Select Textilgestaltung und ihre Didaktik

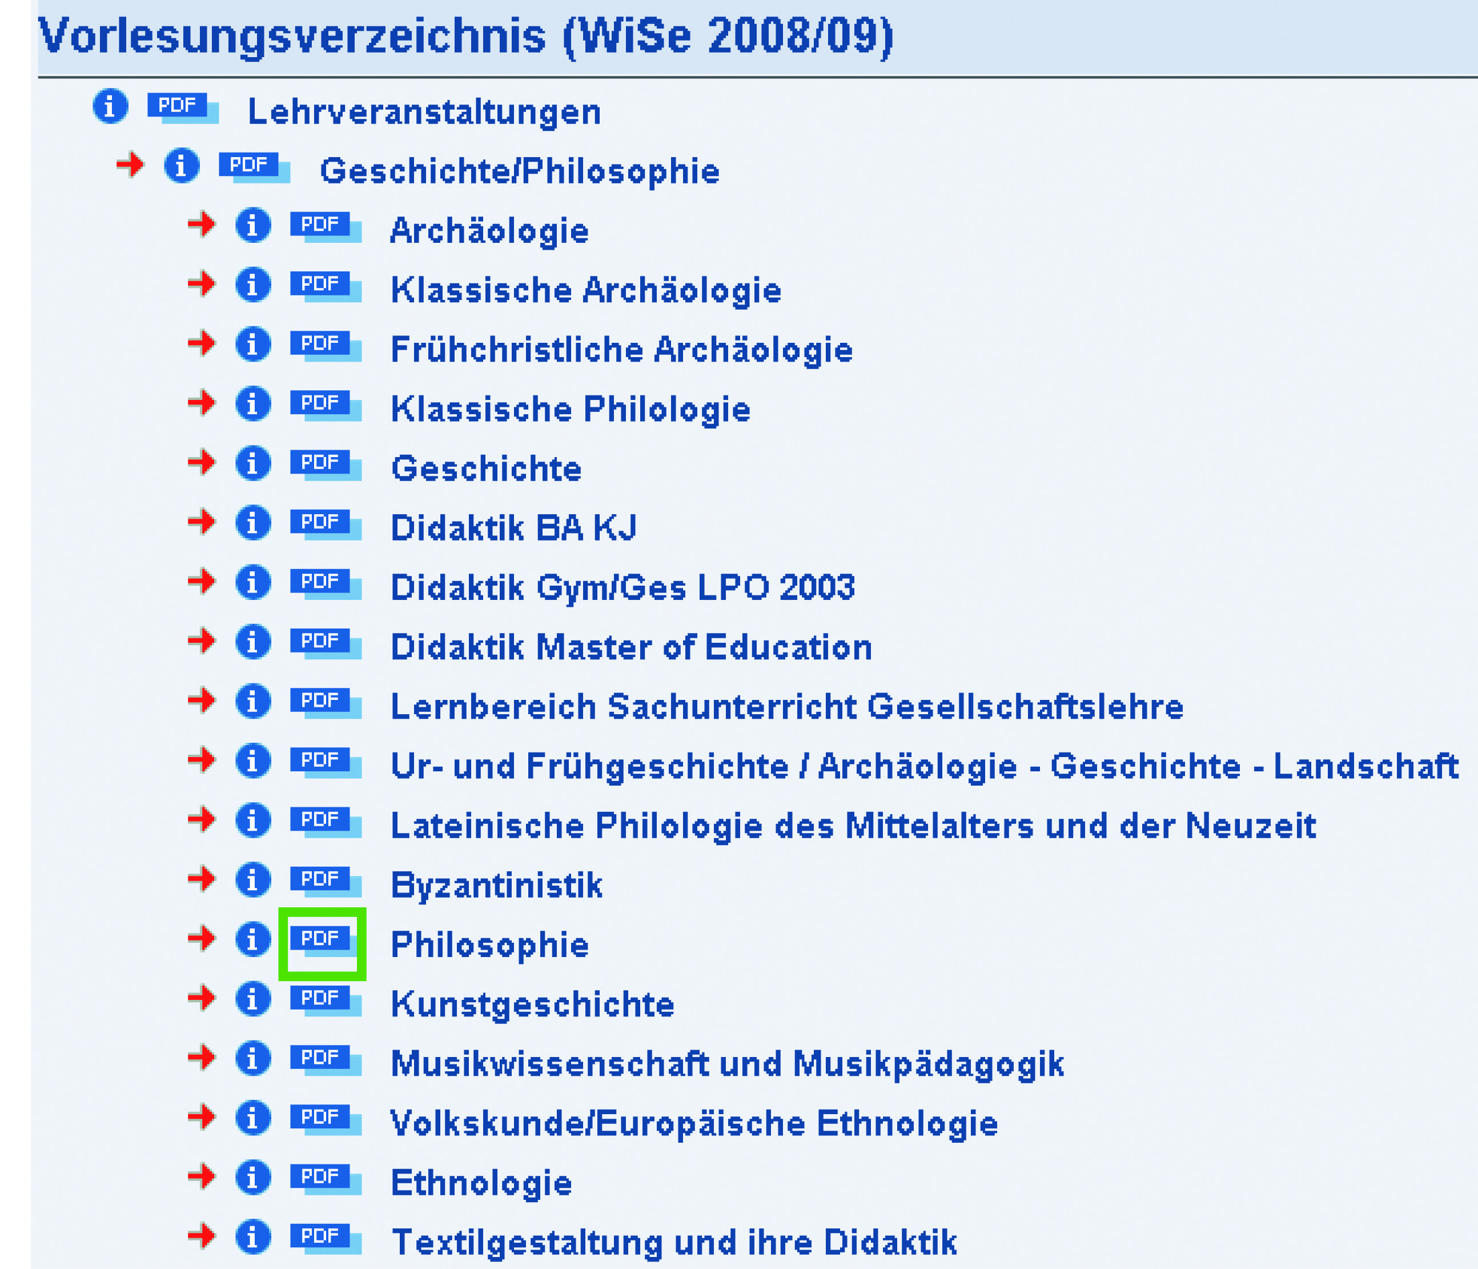[673, 1243]
